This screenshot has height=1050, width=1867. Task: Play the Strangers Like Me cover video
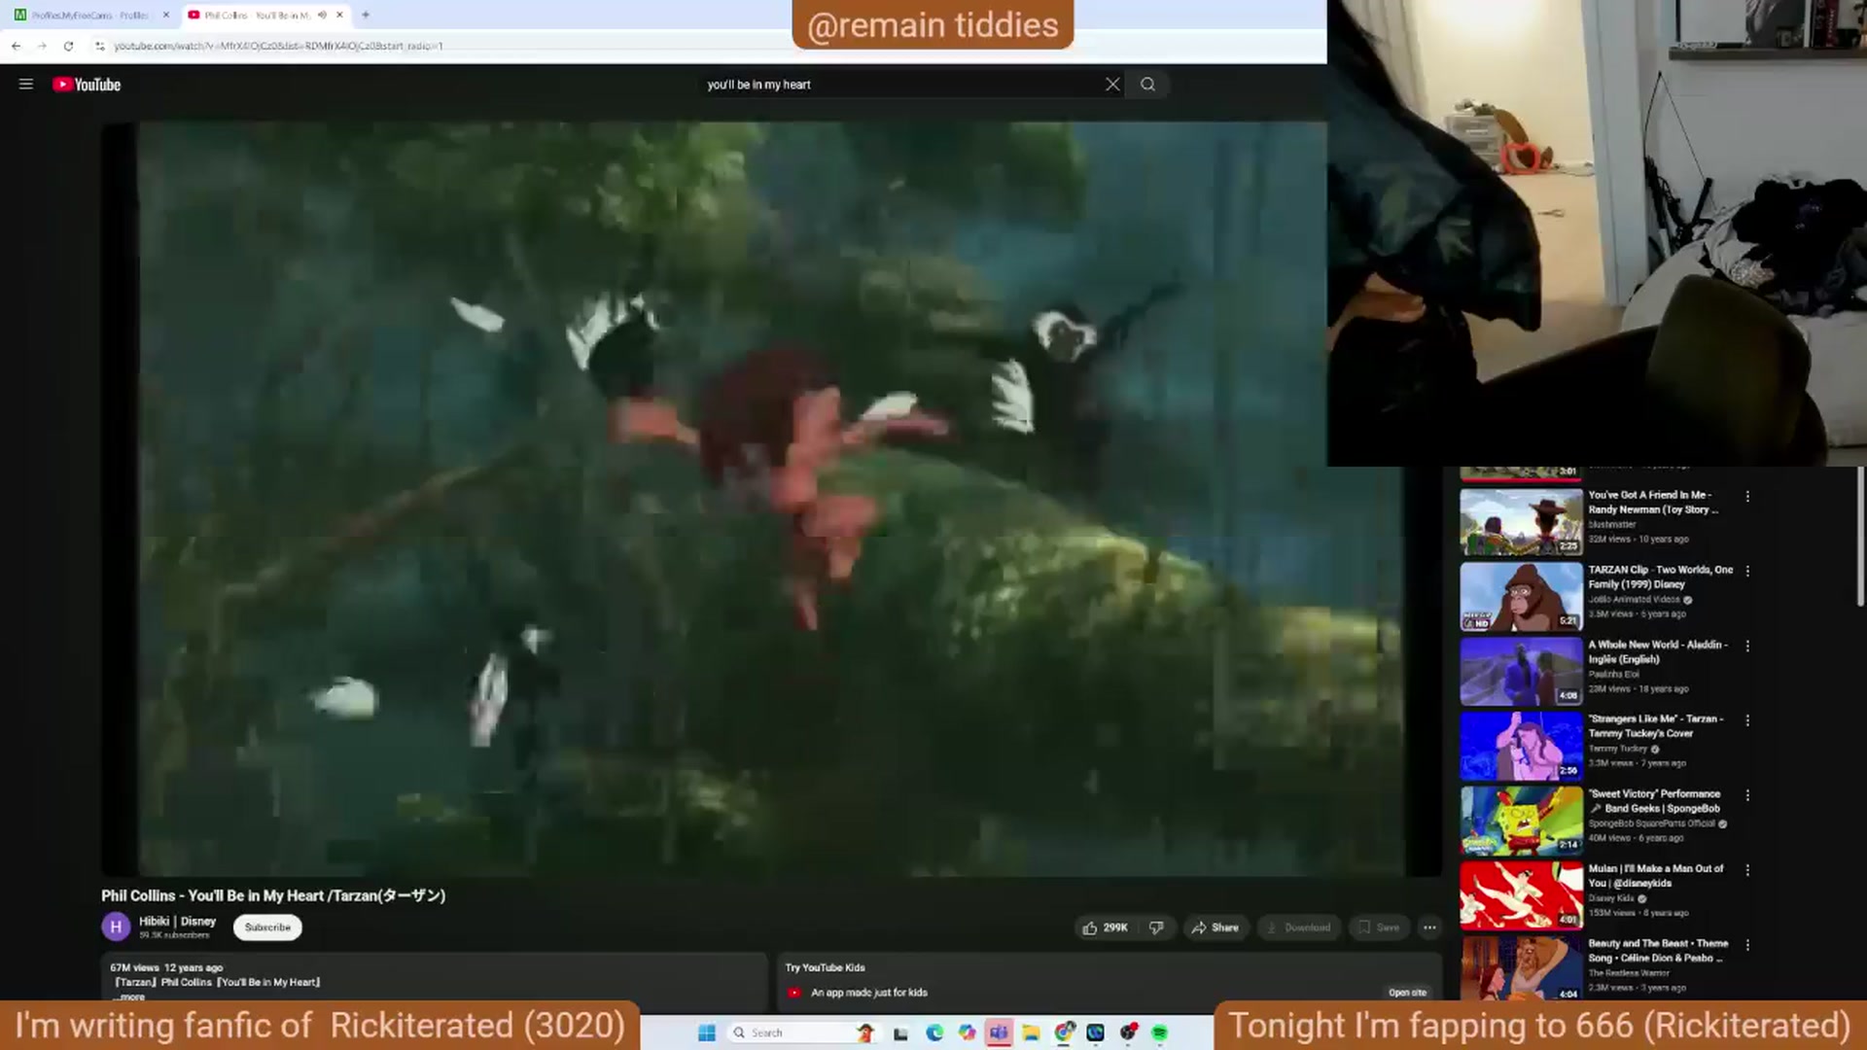click(1521, 746)
